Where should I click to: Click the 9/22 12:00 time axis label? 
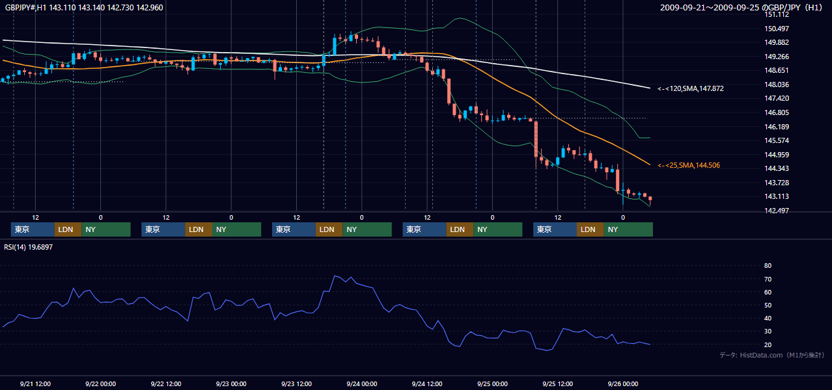pyautogui.click(x=166, y=383)
